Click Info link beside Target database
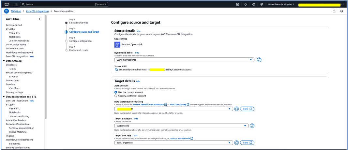This screenshot has width=348, height=150. click(x=136, y=119)
